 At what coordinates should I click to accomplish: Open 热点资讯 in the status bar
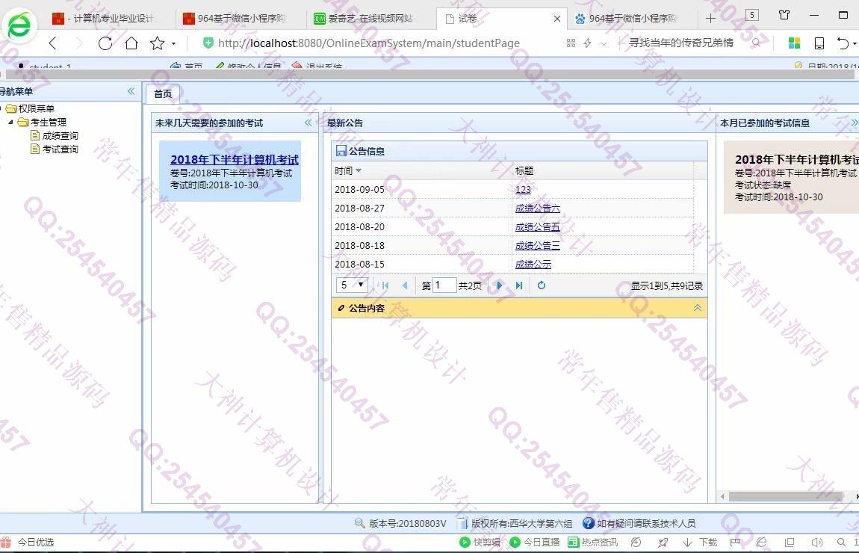click(592, 542)
